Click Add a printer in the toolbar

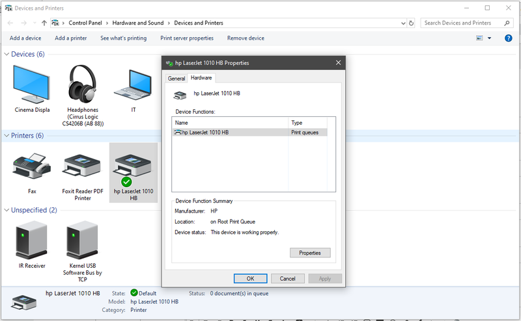pos(71,38)
